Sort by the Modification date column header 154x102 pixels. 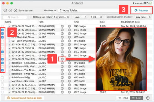tap(130, 22)
